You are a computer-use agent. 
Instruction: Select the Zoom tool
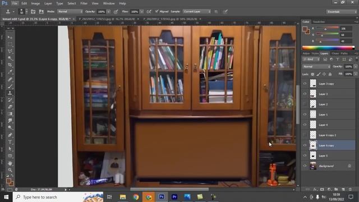(x=10, y=170)
